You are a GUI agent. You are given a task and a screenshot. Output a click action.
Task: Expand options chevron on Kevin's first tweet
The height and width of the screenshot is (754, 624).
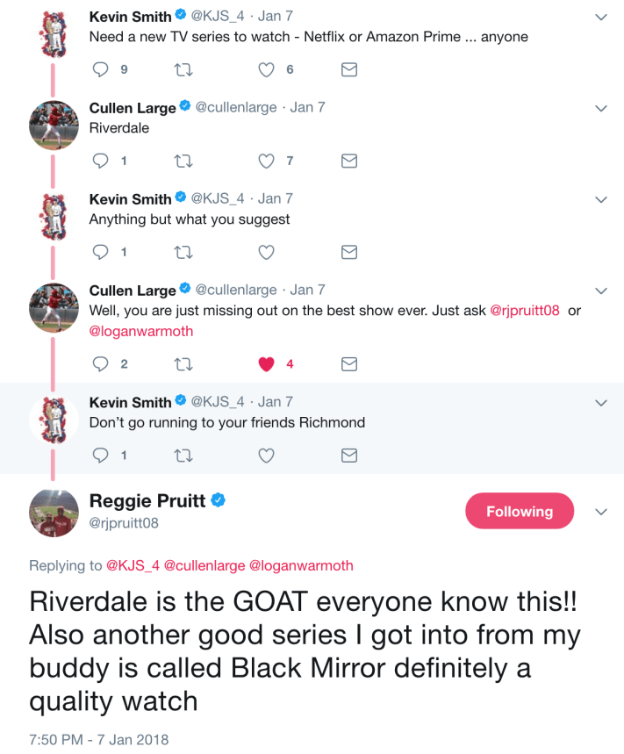(x=601, y=16)
